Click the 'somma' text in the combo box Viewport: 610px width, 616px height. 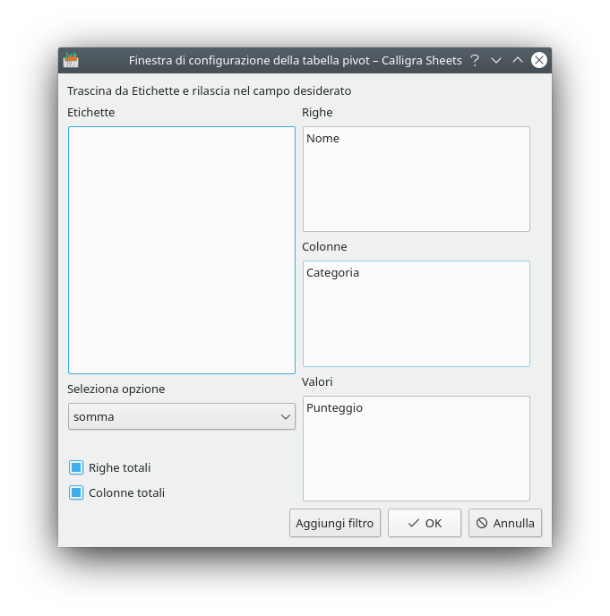tap(94, 417)
